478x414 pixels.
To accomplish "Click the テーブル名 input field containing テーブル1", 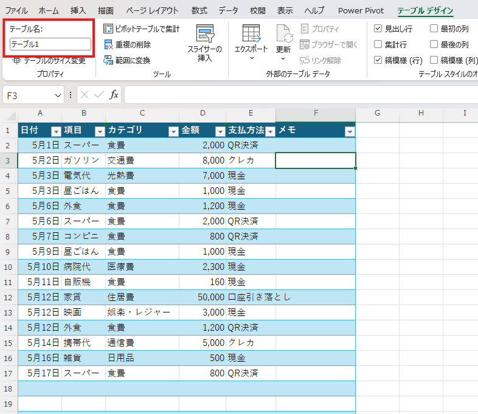I will coord(50,44).
